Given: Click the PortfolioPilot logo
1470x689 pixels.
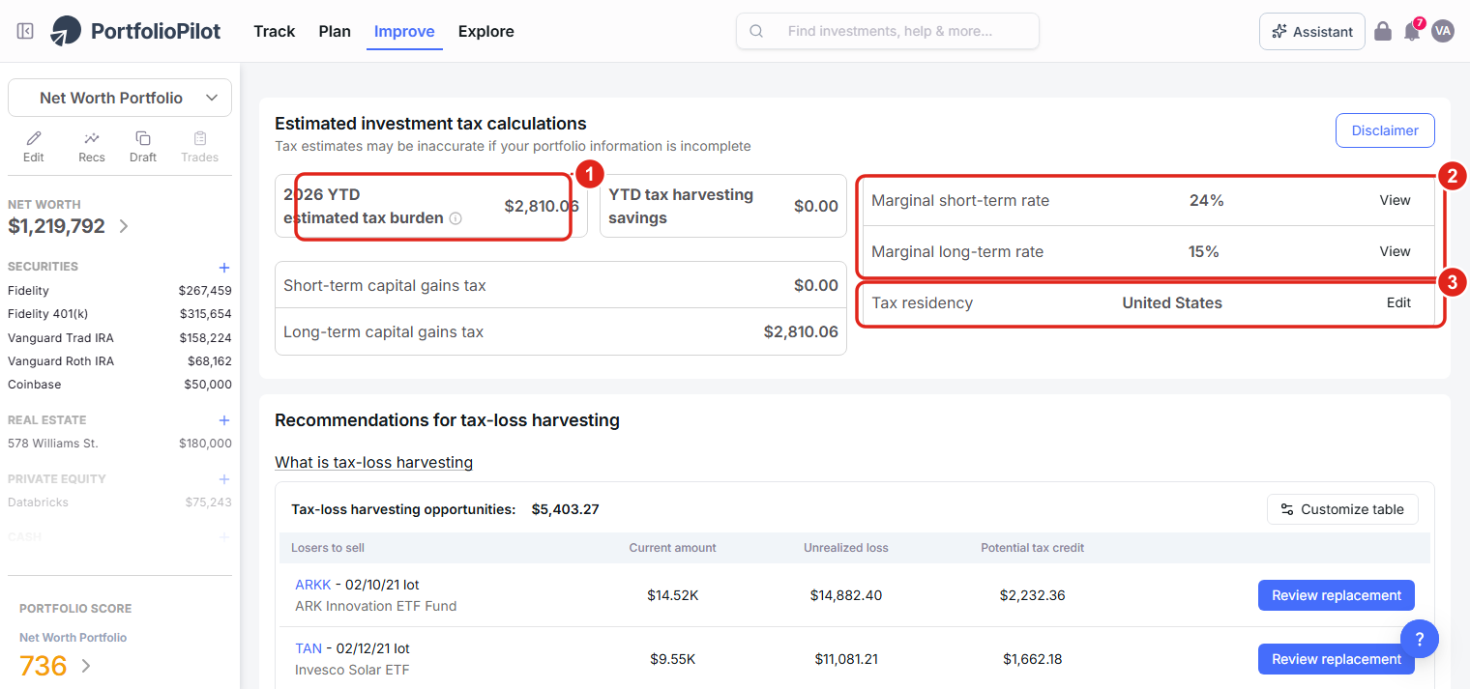Looking at the screenshot, I should pyautogui.click(x=135, y=31).
